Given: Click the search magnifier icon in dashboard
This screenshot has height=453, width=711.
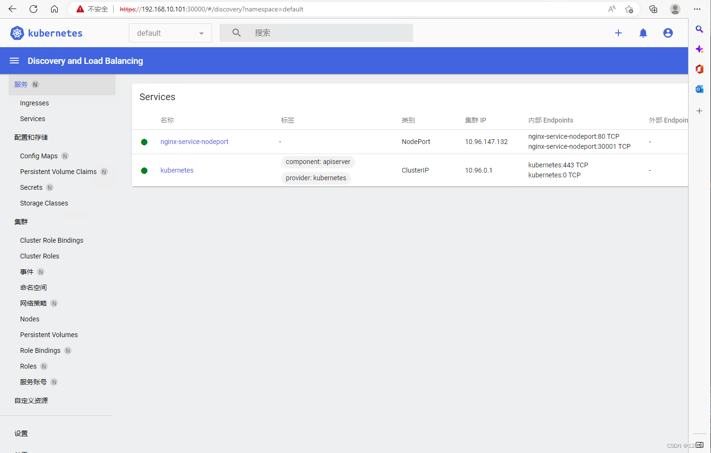Looking at the screenshot, I should (x=236, y=33).
